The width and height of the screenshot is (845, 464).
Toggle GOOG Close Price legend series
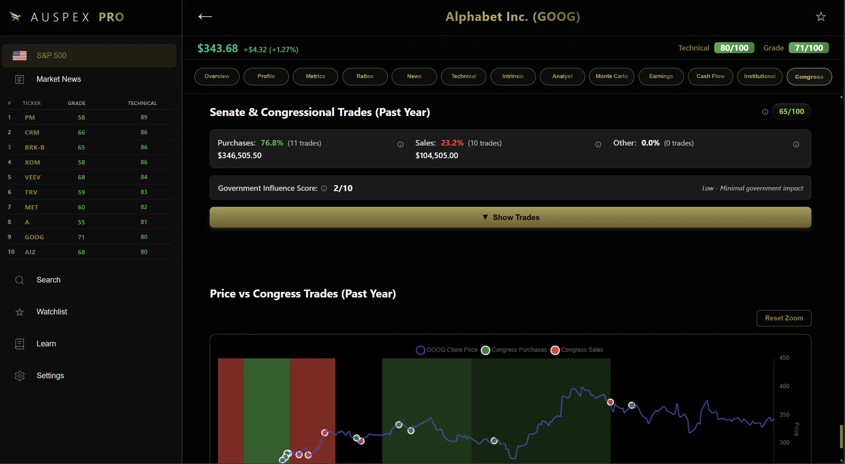[447, 350]
